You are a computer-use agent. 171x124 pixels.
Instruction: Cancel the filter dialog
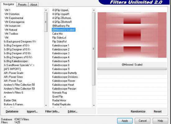point(142,121)
